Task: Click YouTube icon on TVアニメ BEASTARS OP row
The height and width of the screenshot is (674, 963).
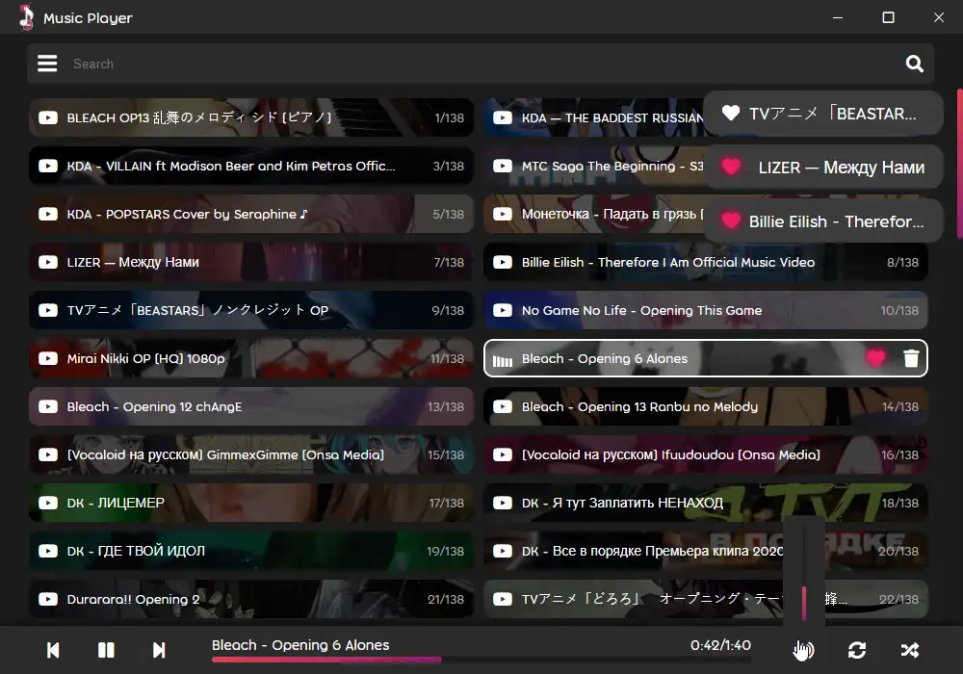Action: (x=48, y=310)
